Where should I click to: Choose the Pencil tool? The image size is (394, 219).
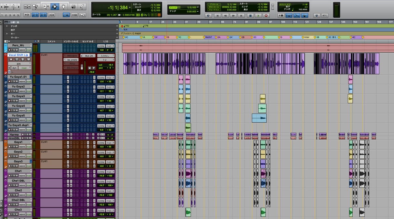tap(82, 6)
